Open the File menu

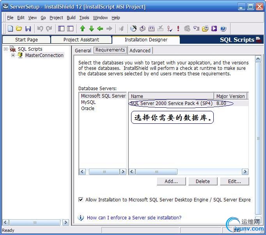[10, 18]
